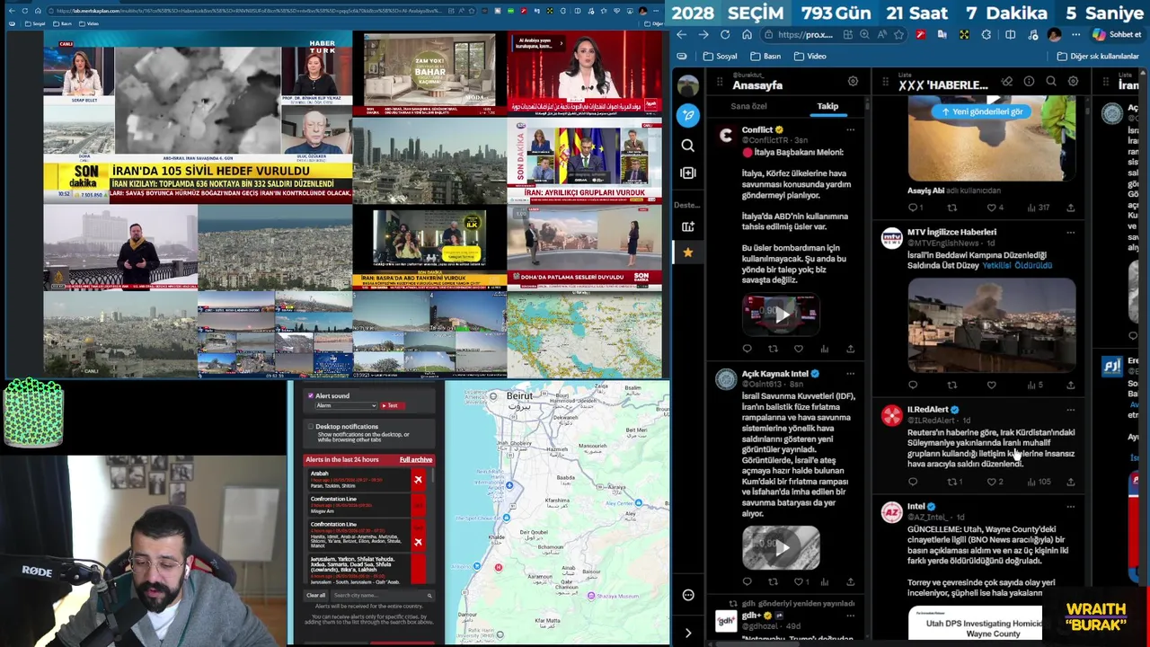This screenshot has height=647, width=1150.
Task: Open more options on MTV İngilizce Haberleri post
Action: pyautogui.click(x=1070, y=232)
